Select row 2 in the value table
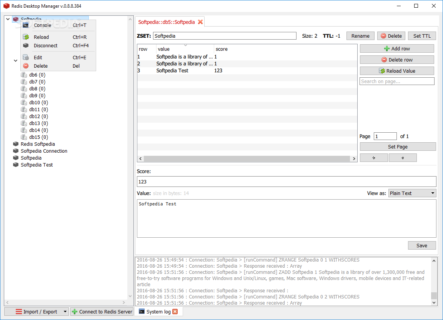Screen dimensions: 443x320 (x=247, y=63)
